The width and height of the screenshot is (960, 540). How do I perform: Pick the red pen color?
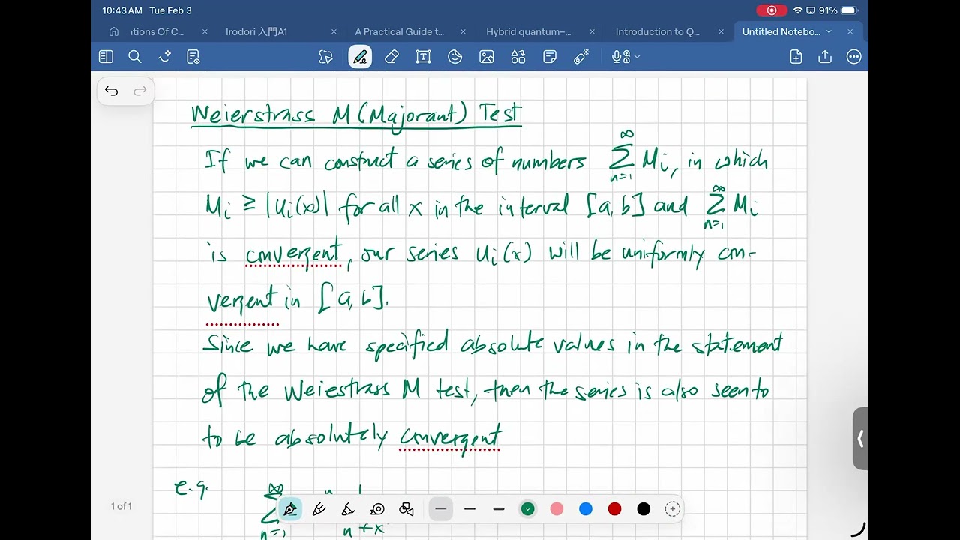(x=614, y=510)
